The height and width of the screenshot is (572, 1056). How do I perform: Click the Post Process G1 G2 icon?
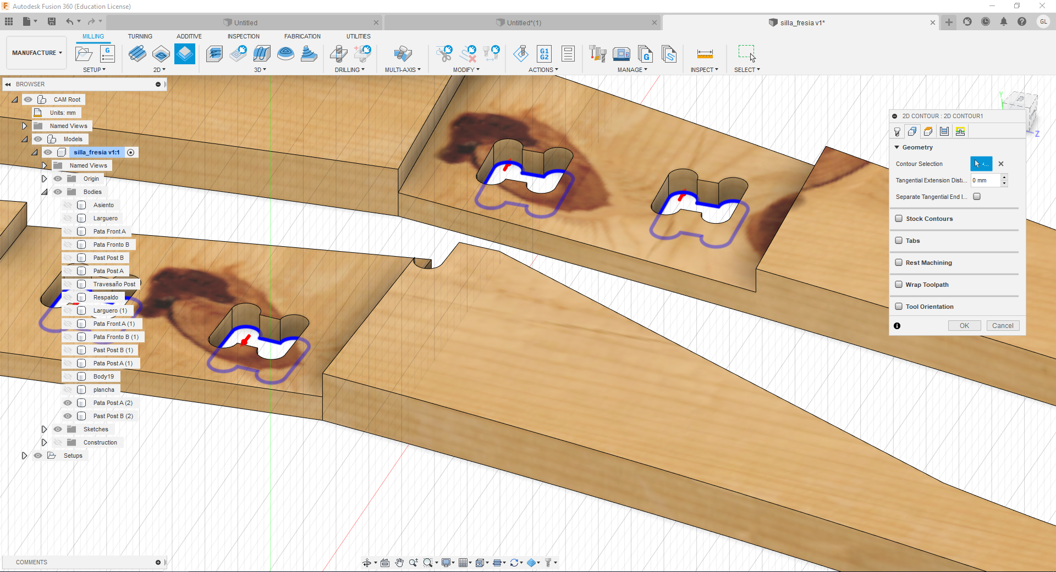544,54
